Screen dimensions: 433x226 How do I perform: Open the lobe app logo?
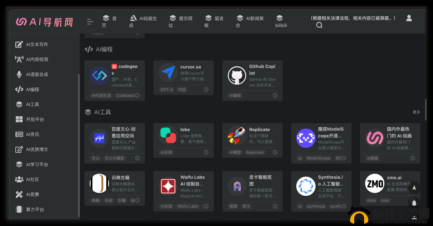(168, 135)
